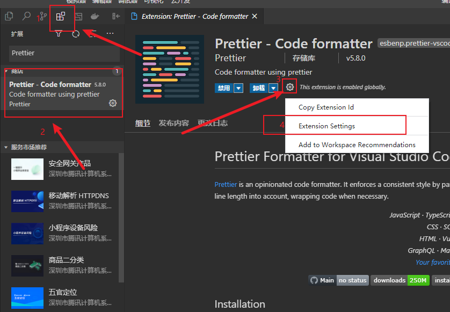The width and height of the screenshot is (450, 312).
Task: Choose Extension Settings menu entry
Action: click(357, 126)
